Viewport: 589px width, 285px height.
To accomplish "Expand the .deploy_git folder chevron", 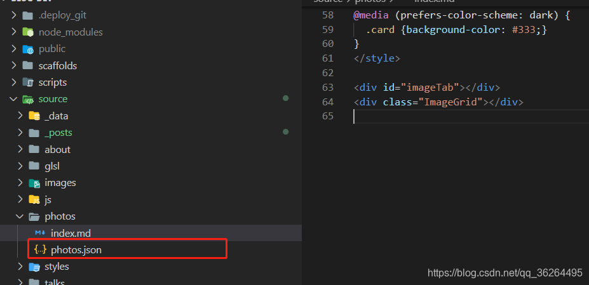I will [14, 15].
